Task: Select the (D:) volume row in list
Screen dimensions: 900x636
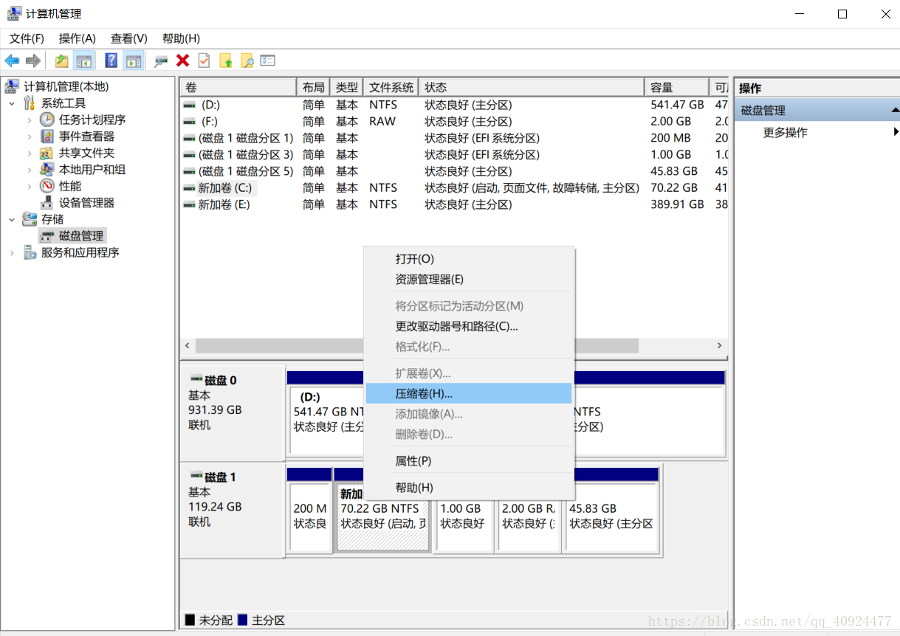Action: click(454, 105)
